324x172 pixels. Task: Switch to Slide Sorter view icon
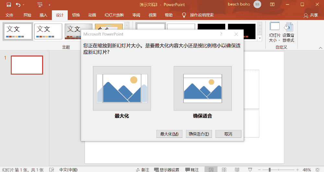(224, 169)
